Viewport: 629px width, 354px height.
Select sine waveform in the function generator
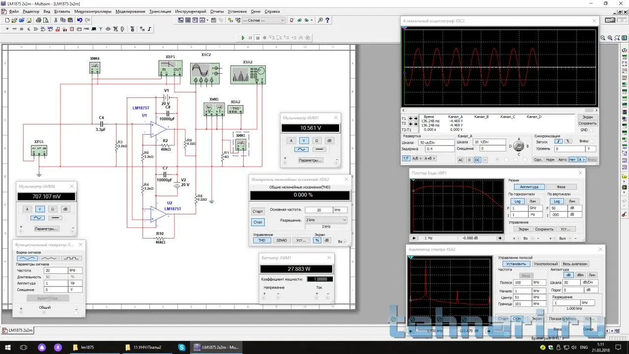coord(27,258)
